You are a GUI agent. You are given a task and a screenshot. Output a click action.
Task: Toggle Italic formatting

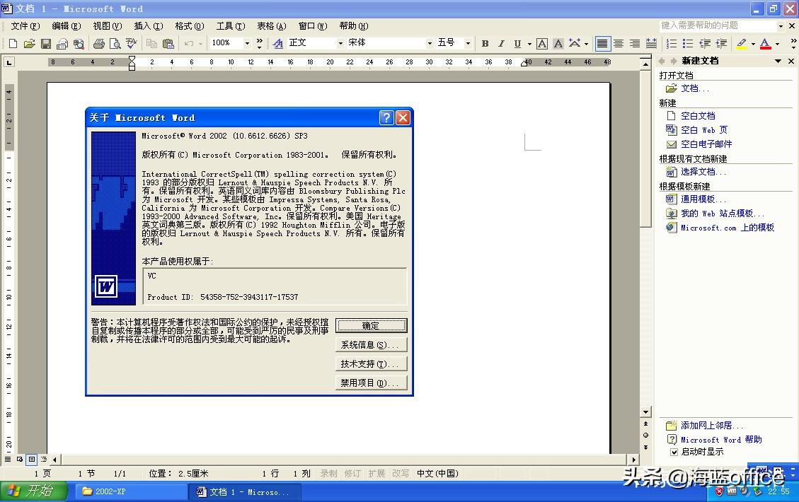click(x=502, y=44)
